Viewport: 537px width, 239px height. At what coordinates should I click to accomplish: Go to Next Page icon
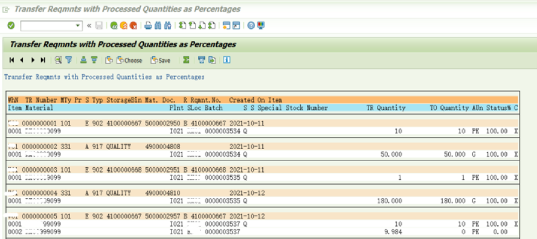point(202,26)
